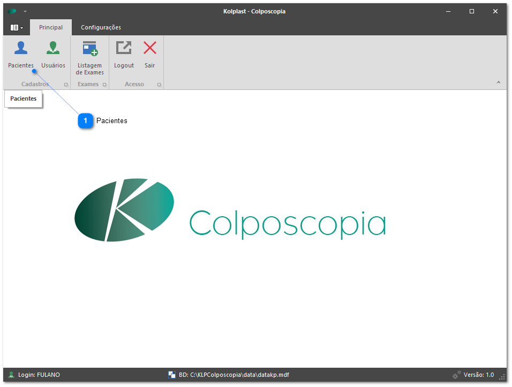Viewport: 512px width, 387px height.
Task: Open the Pacientes registration icon
Action: (20, 48)
